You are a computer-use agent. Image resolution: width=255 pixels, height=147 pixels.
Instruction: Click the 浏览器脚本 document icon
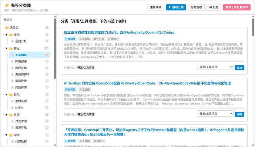(12, 74)
